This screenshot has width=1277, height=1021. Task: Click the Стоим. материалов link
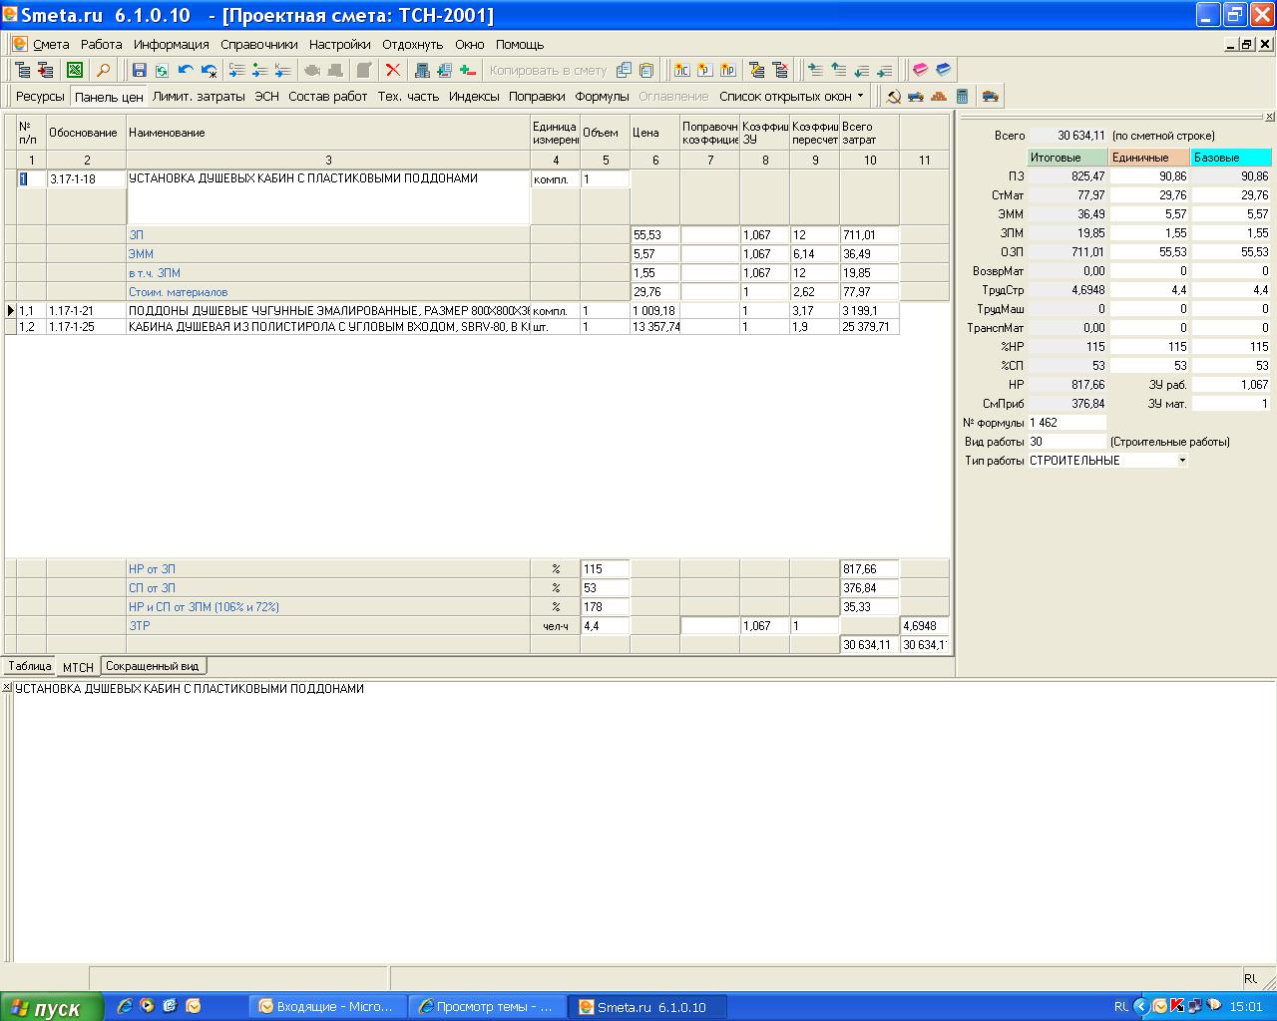(x=178, y=292)
